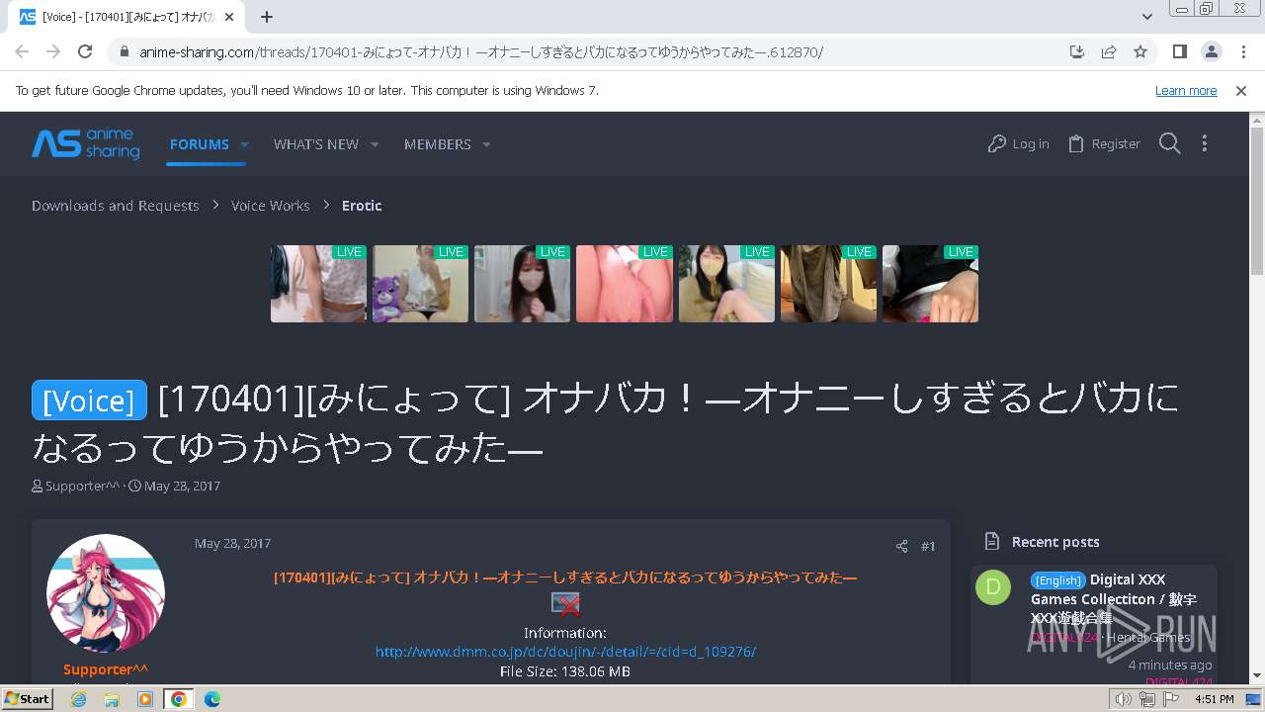Open the Chrome three-dot menu

pyautogui.click(x=1243, y=51)
